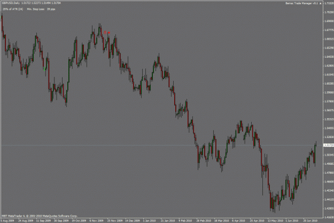This screenshot has width=334, height=223.
Task: Click the '1 Jan 2010' date on time axis
Action: (150, 221)
